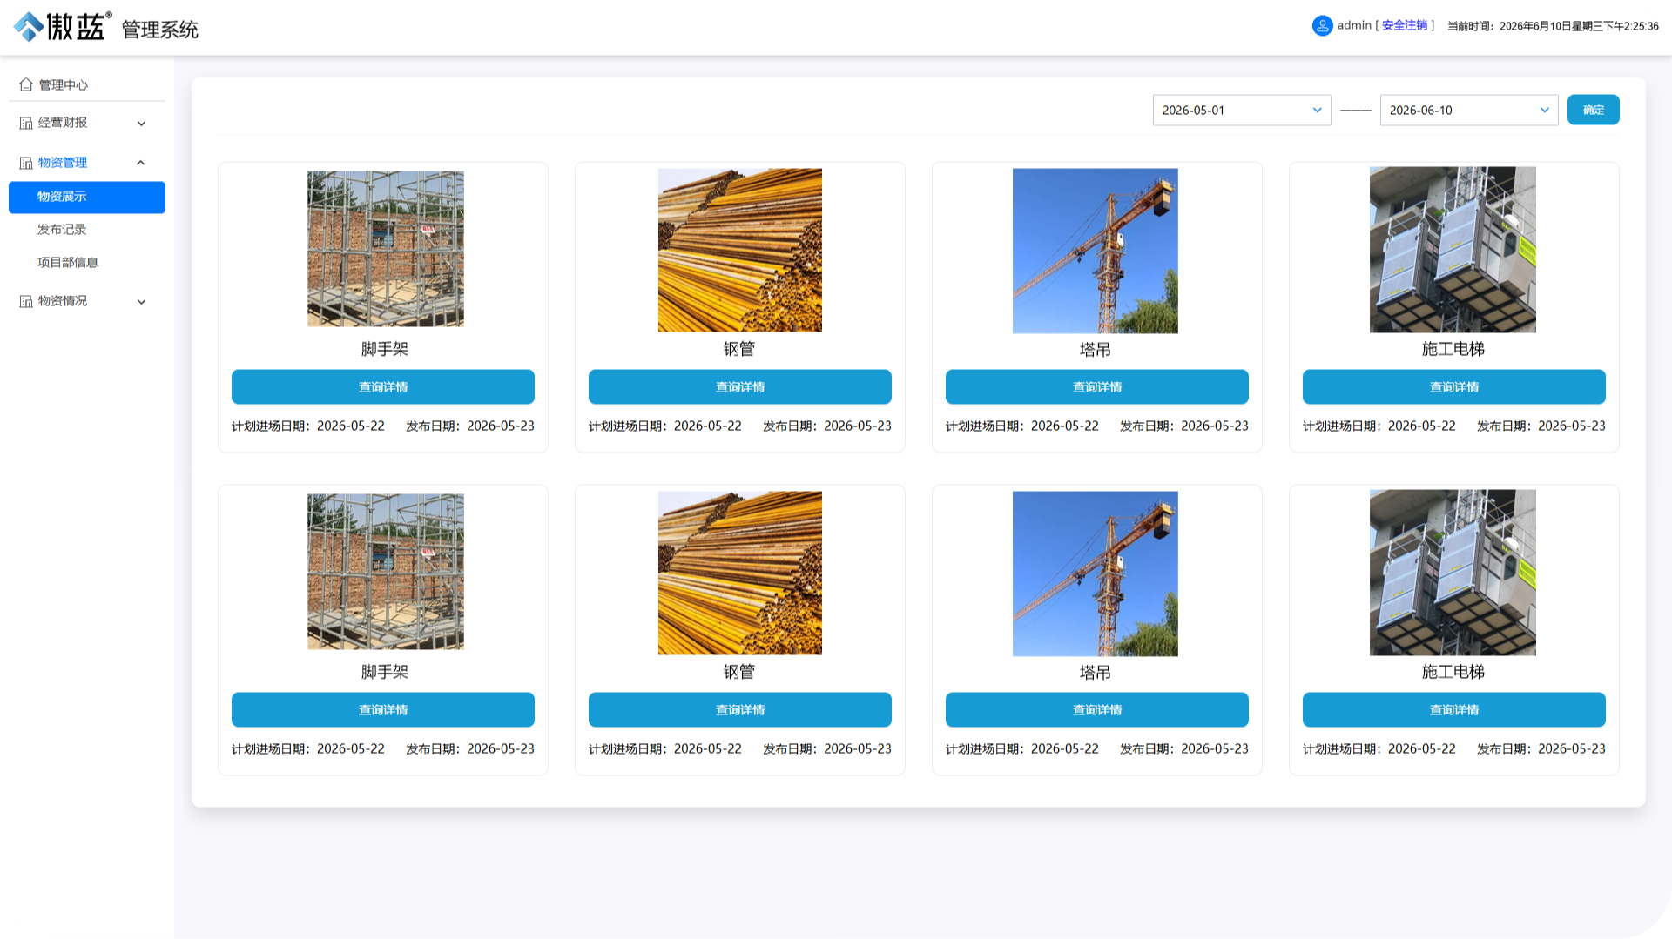Click 发布日期 of second-row 钢管 card

pos(827,749)
